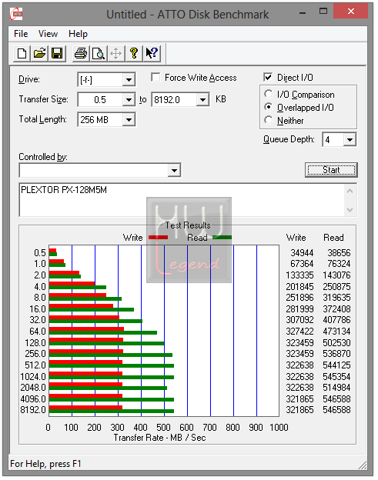Expand the Controlled by dropdown
The image size is (378, 480).
[x=174, y=170]
